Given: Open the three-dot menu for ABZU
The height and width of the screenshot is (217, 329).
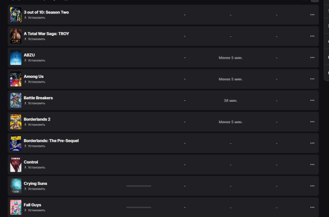Looking at the screenshot, I should tap(312, 58).
